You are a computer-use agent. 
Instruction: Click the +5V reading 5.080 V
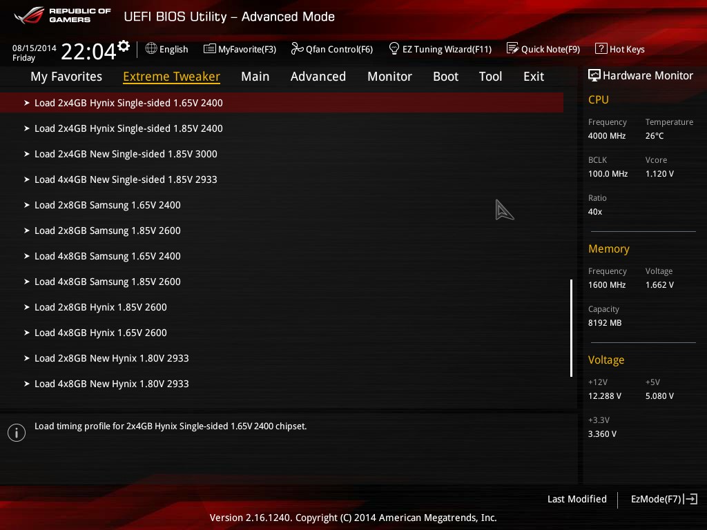click(x=659, y=395)
